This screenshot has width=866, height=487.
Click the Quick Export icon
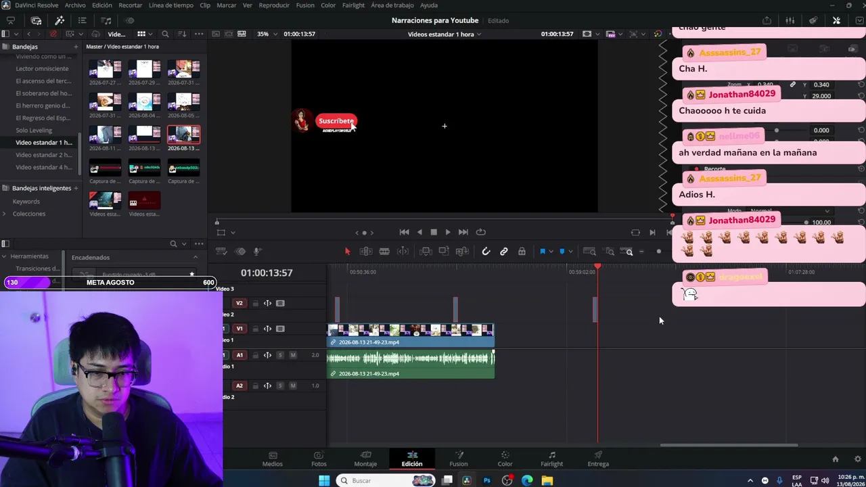click(767, 20)
